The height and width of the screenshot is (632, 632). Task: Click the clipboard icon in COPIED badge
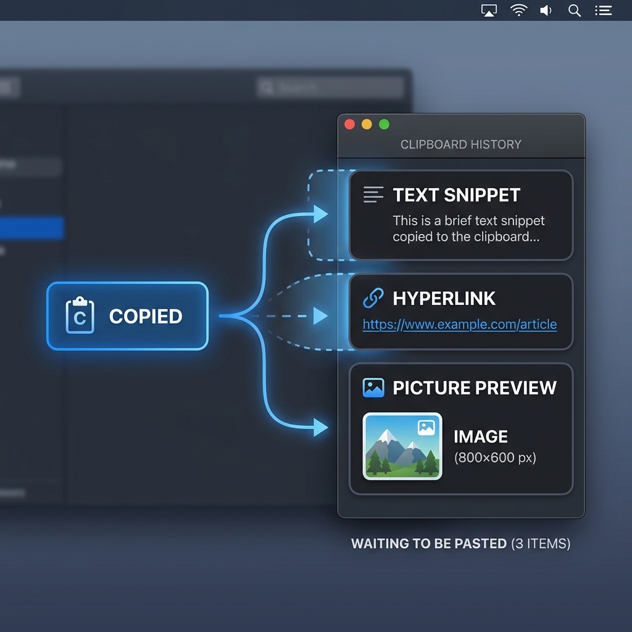(80, 315)
